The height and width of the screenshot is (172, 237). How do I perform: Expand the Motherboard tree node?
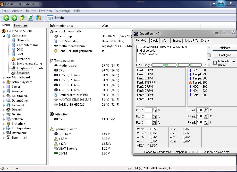point(4,78)
